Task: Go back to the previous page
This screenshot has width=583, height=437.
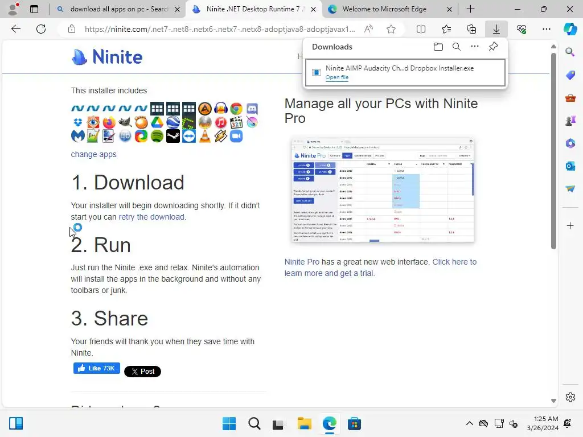Action: point(15,29)
